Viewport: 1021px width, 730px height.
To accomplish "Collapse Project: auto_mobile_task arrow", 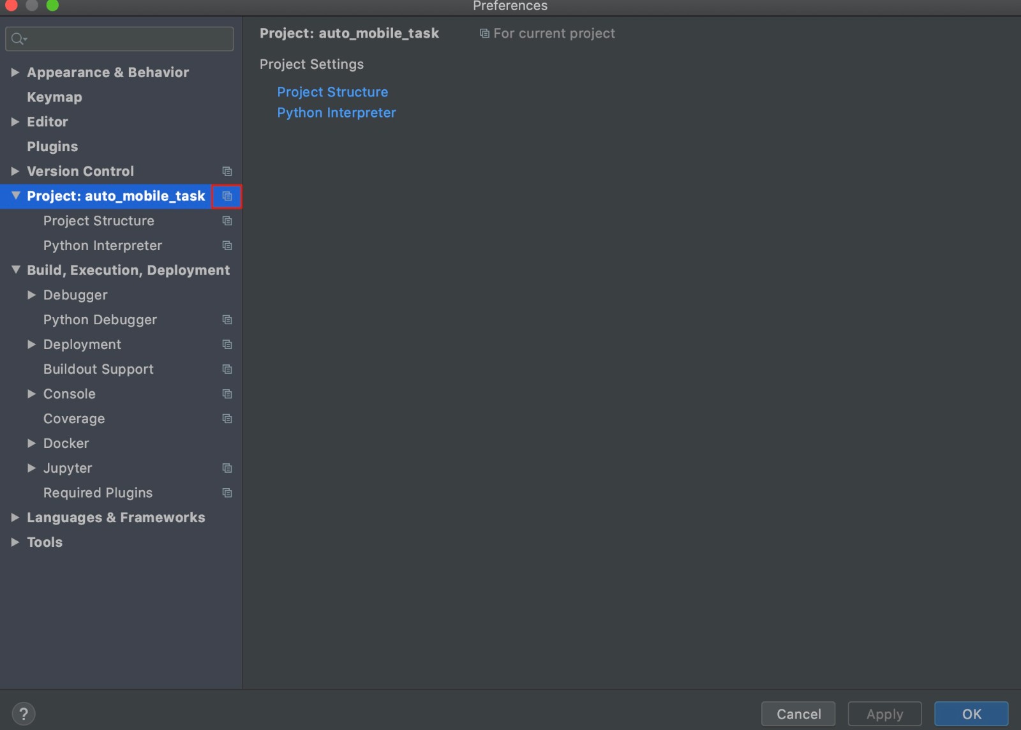I will point(15,196).
